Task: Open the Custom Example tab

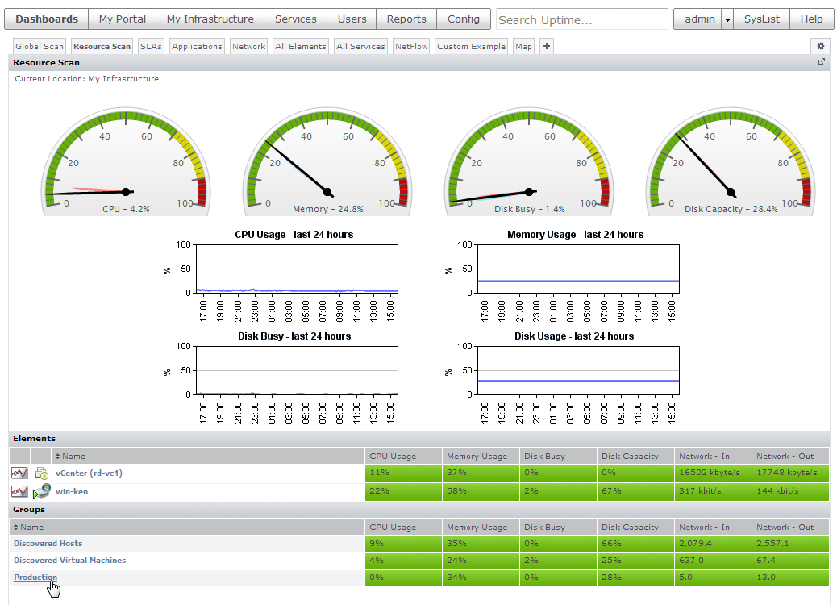Action: click(472, 47)
